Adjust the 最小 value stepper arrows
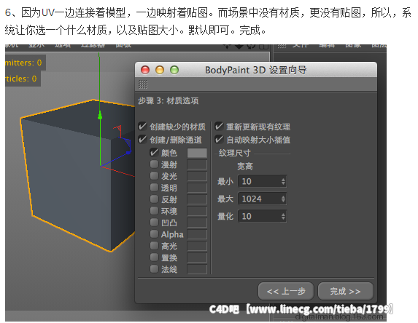 [x=283, y=181]
